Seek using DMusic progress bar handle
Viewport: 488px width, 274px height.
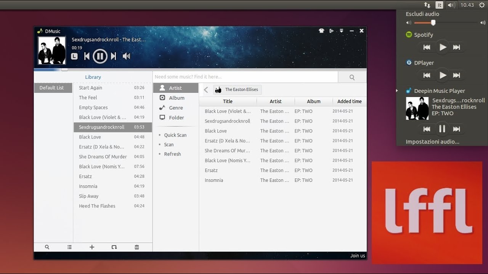[x=64, y=69]
